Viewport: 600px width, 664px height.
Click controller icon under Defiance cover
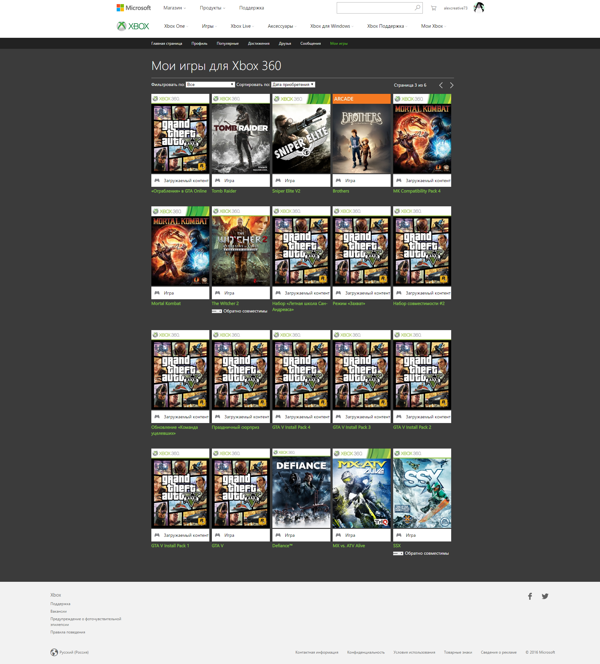(278, 535)
